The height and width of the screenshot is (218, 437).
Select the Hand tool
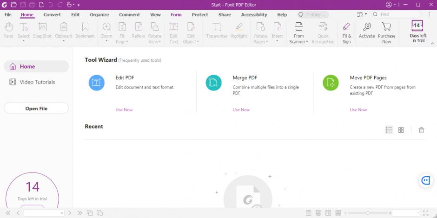(x=8, y=30)
